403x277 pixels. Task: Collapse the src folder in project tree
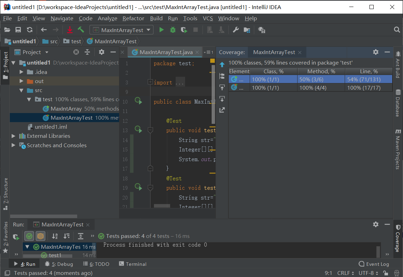(x=22, y=90)
